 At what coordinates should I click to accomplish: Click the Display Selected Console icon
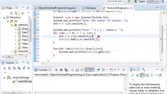[103, 70]
